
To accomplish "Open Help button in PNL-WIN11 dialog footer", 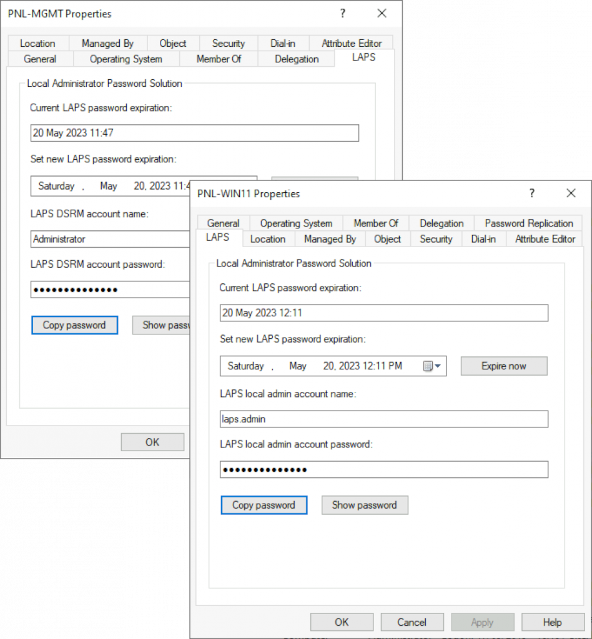I will 553,622.
